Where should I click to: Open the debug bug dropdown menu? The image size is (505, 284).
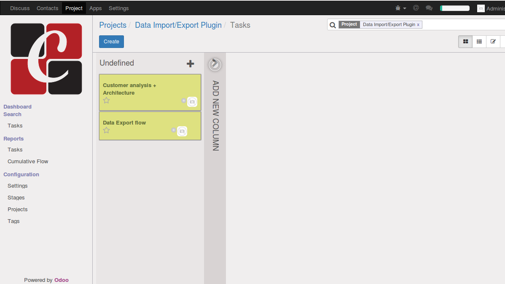coord(400,8)
